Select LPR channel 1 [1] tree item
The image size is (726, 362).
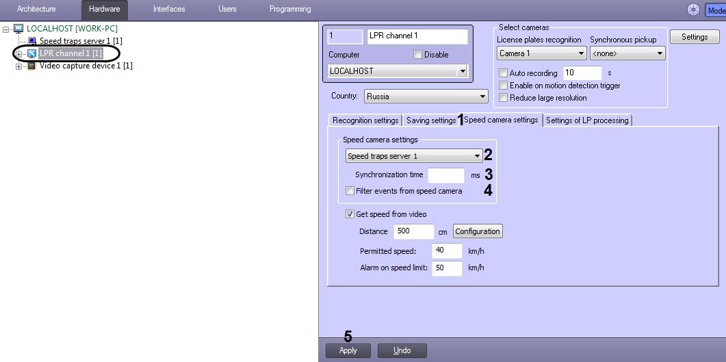click(70, 53)
